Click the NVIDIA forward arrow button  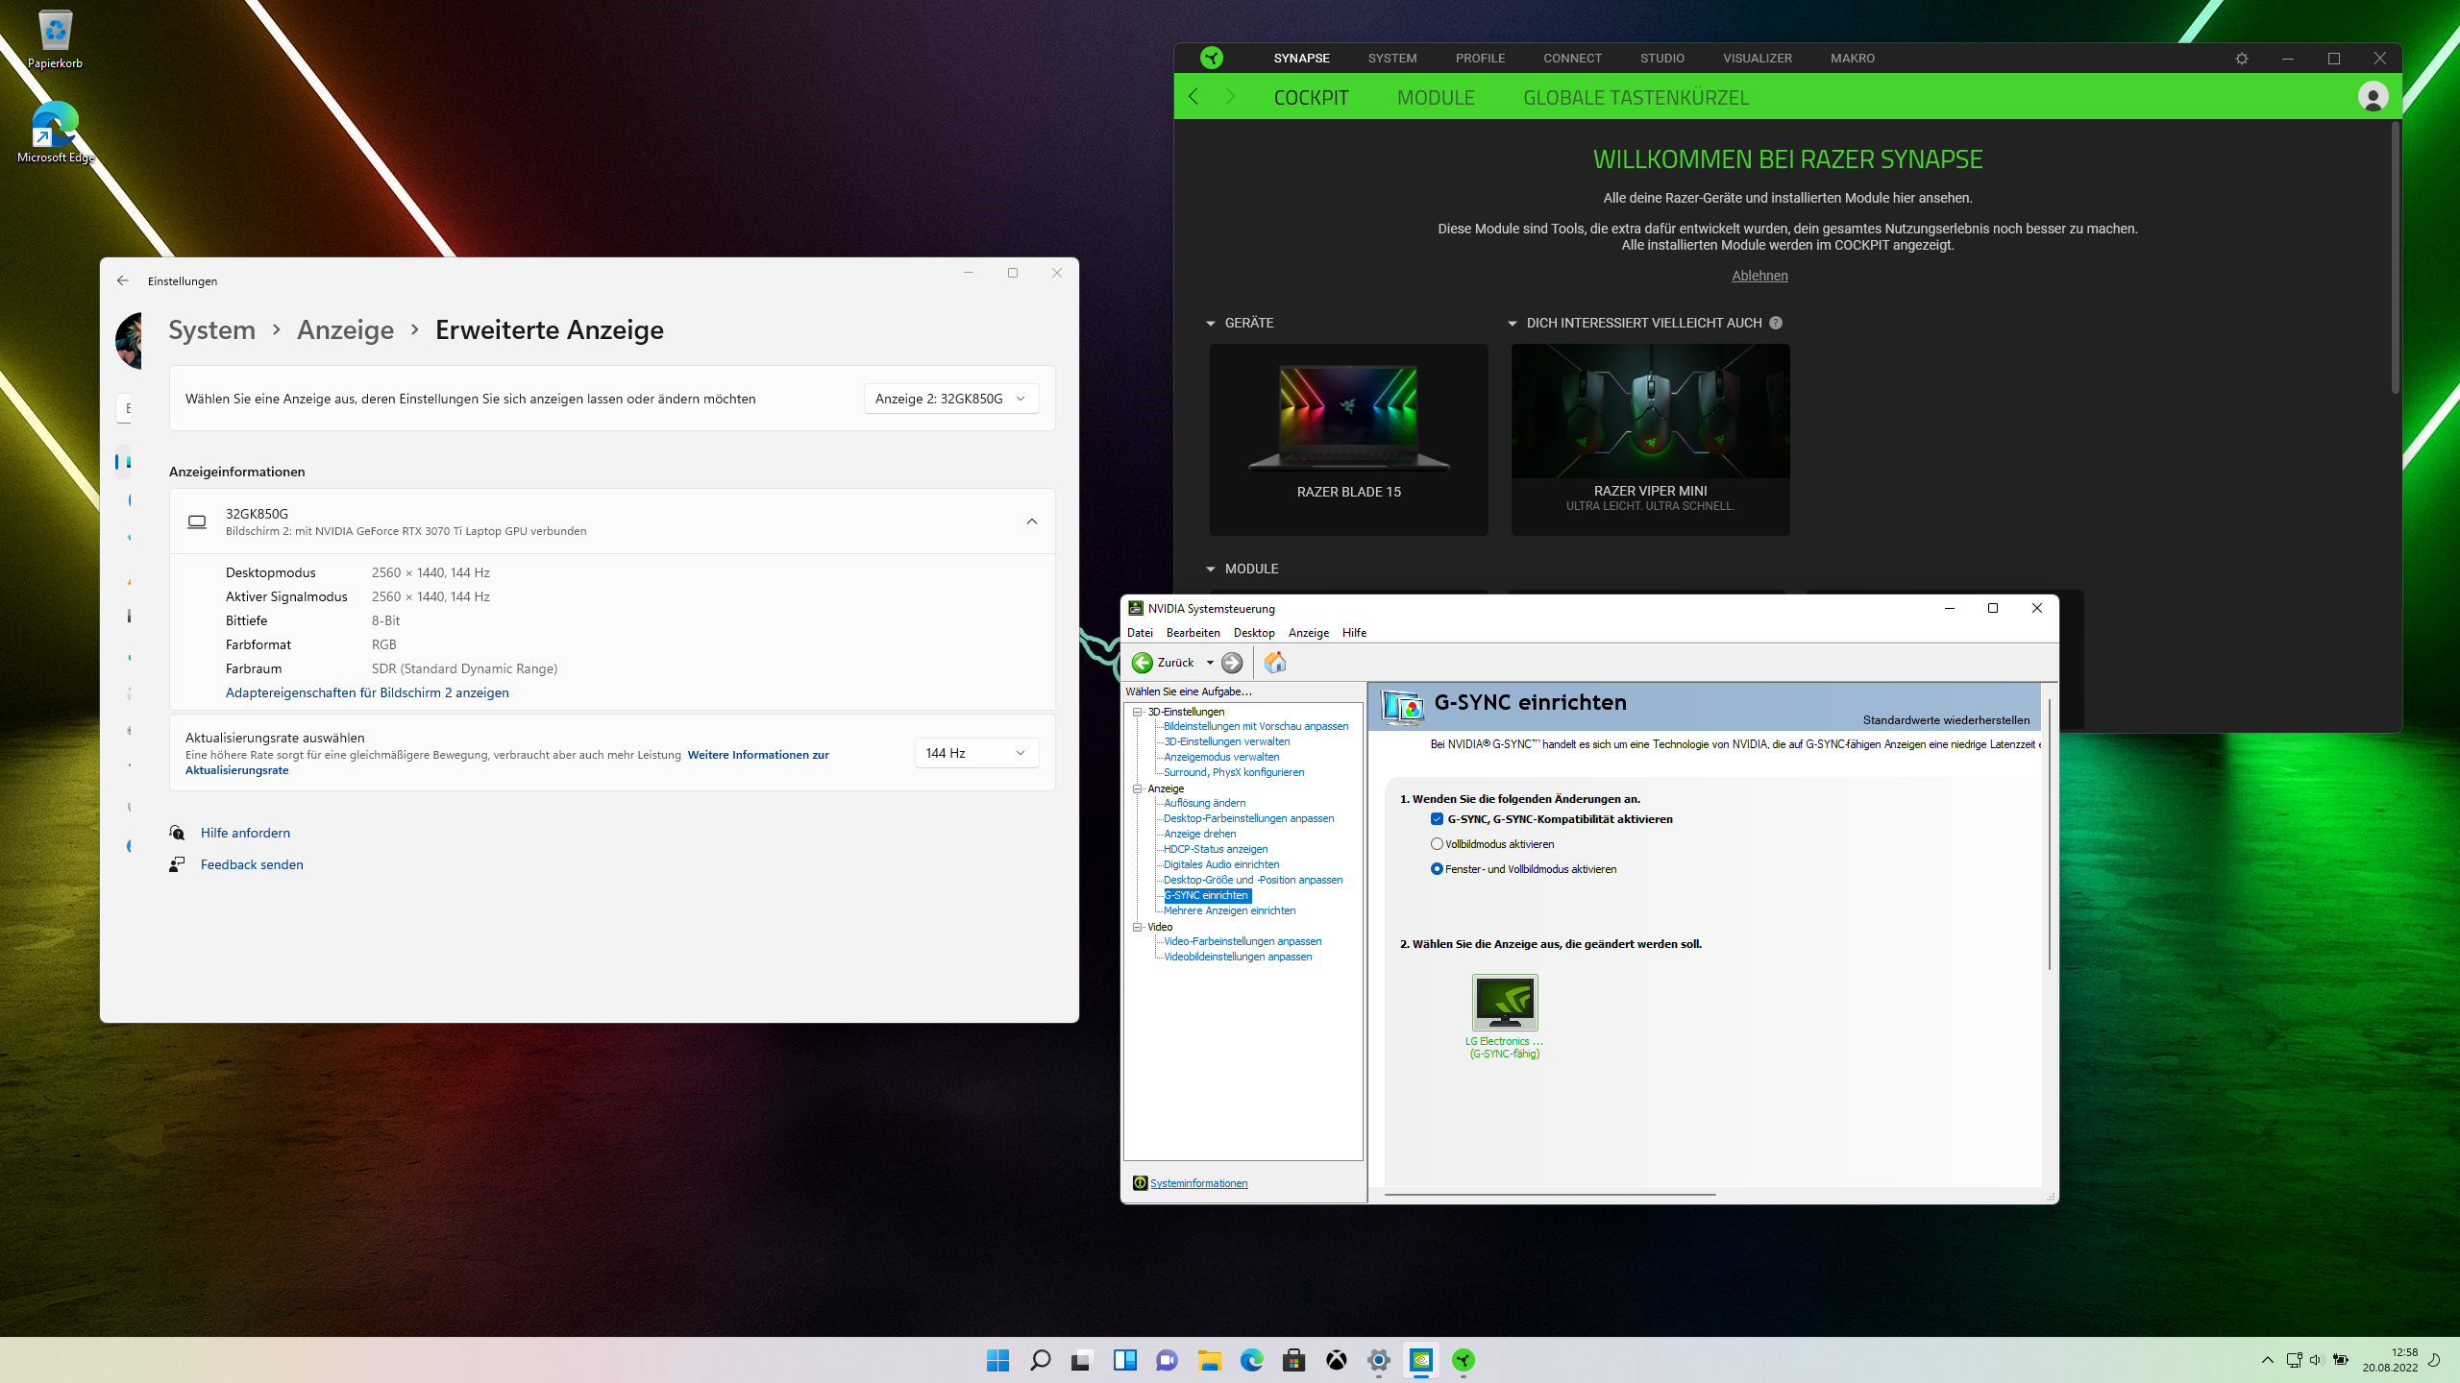tap(1232, 663)
